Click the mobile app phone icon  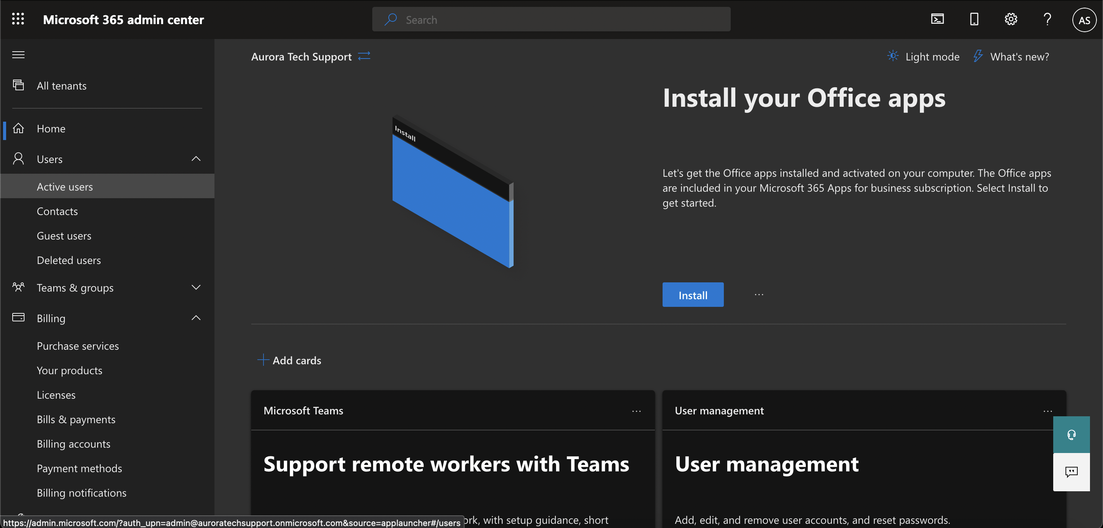click(974, 19)
